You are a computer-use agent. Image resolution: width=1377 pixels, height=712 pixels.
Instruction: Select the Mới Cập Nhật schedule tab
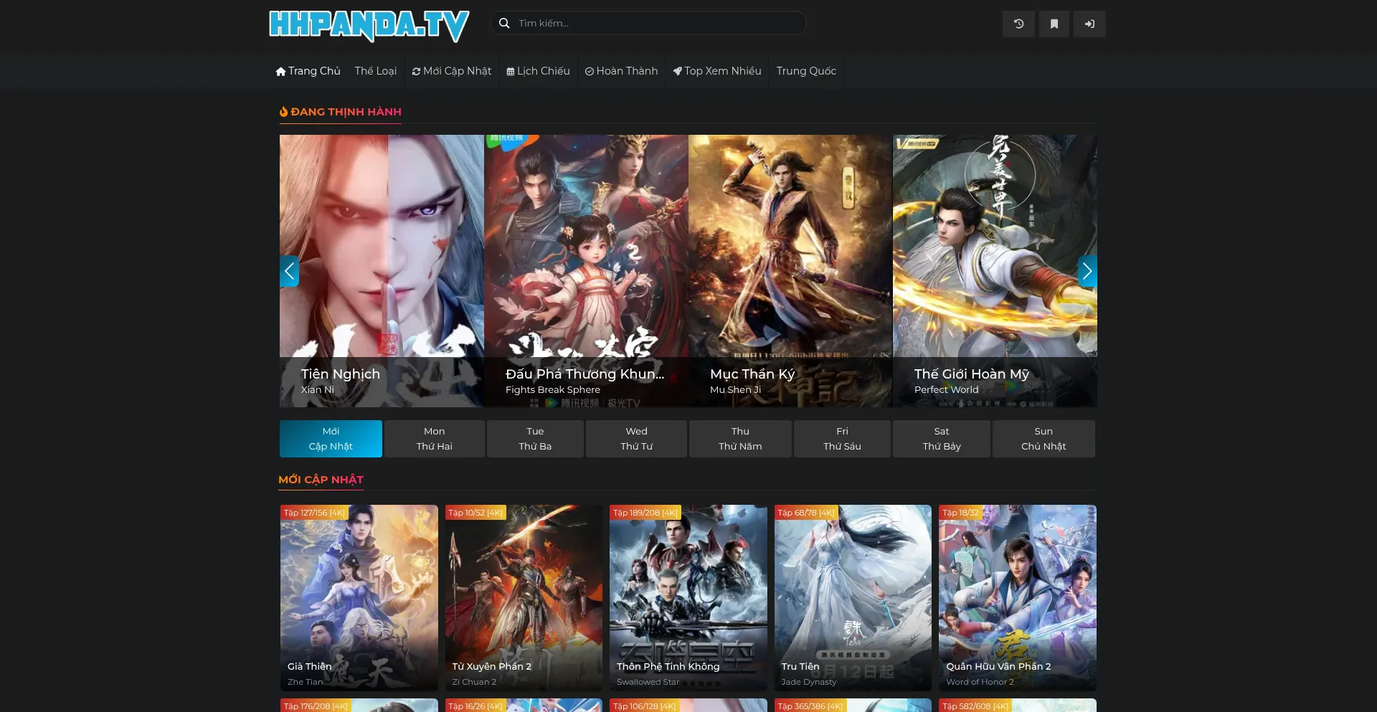pos(331,439)
